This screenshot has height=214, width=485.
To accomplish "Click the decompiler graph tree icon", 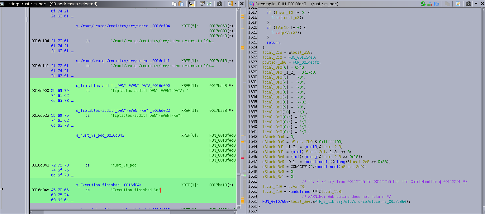I will [x=430, y=4].
